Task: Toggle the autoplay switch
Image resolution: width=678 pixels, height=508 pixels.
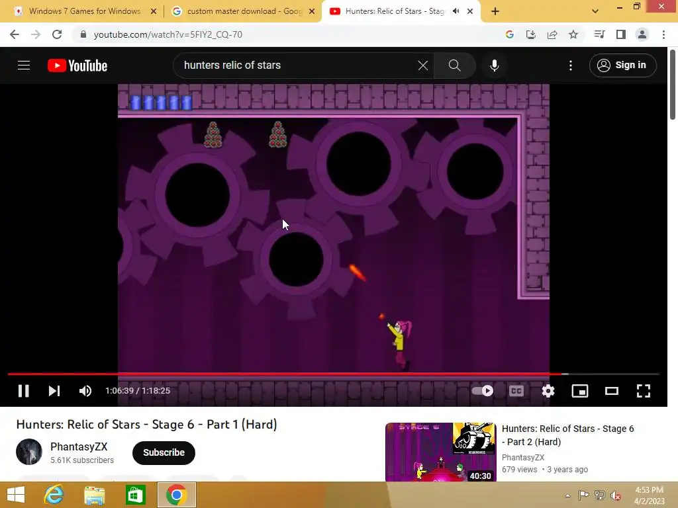Action: click(483, 391)
